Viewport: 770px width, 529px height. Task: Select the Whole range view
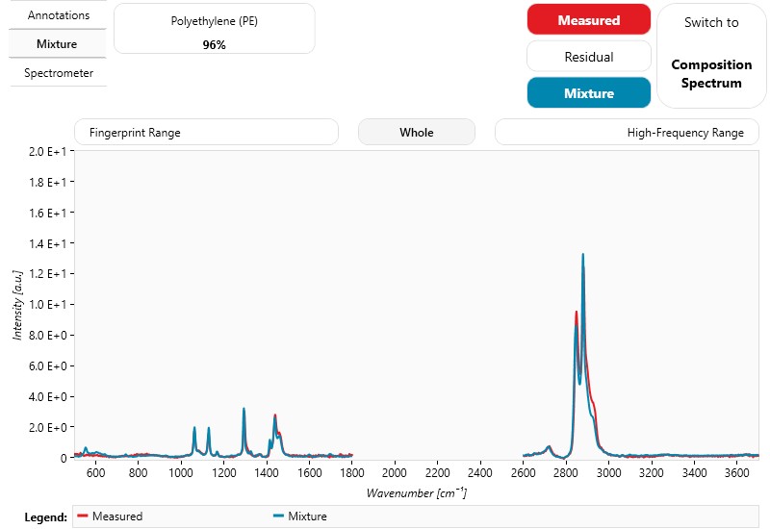point(416,133)
